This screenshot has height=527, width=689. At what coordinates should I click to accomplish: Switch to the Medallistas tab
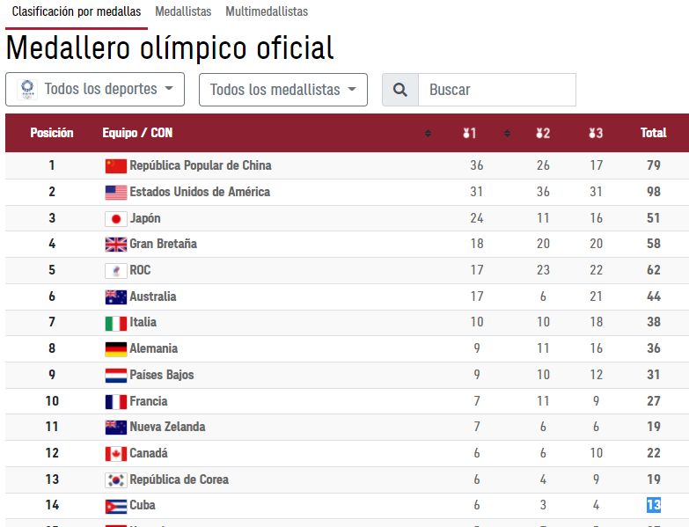tap(183, 12)
